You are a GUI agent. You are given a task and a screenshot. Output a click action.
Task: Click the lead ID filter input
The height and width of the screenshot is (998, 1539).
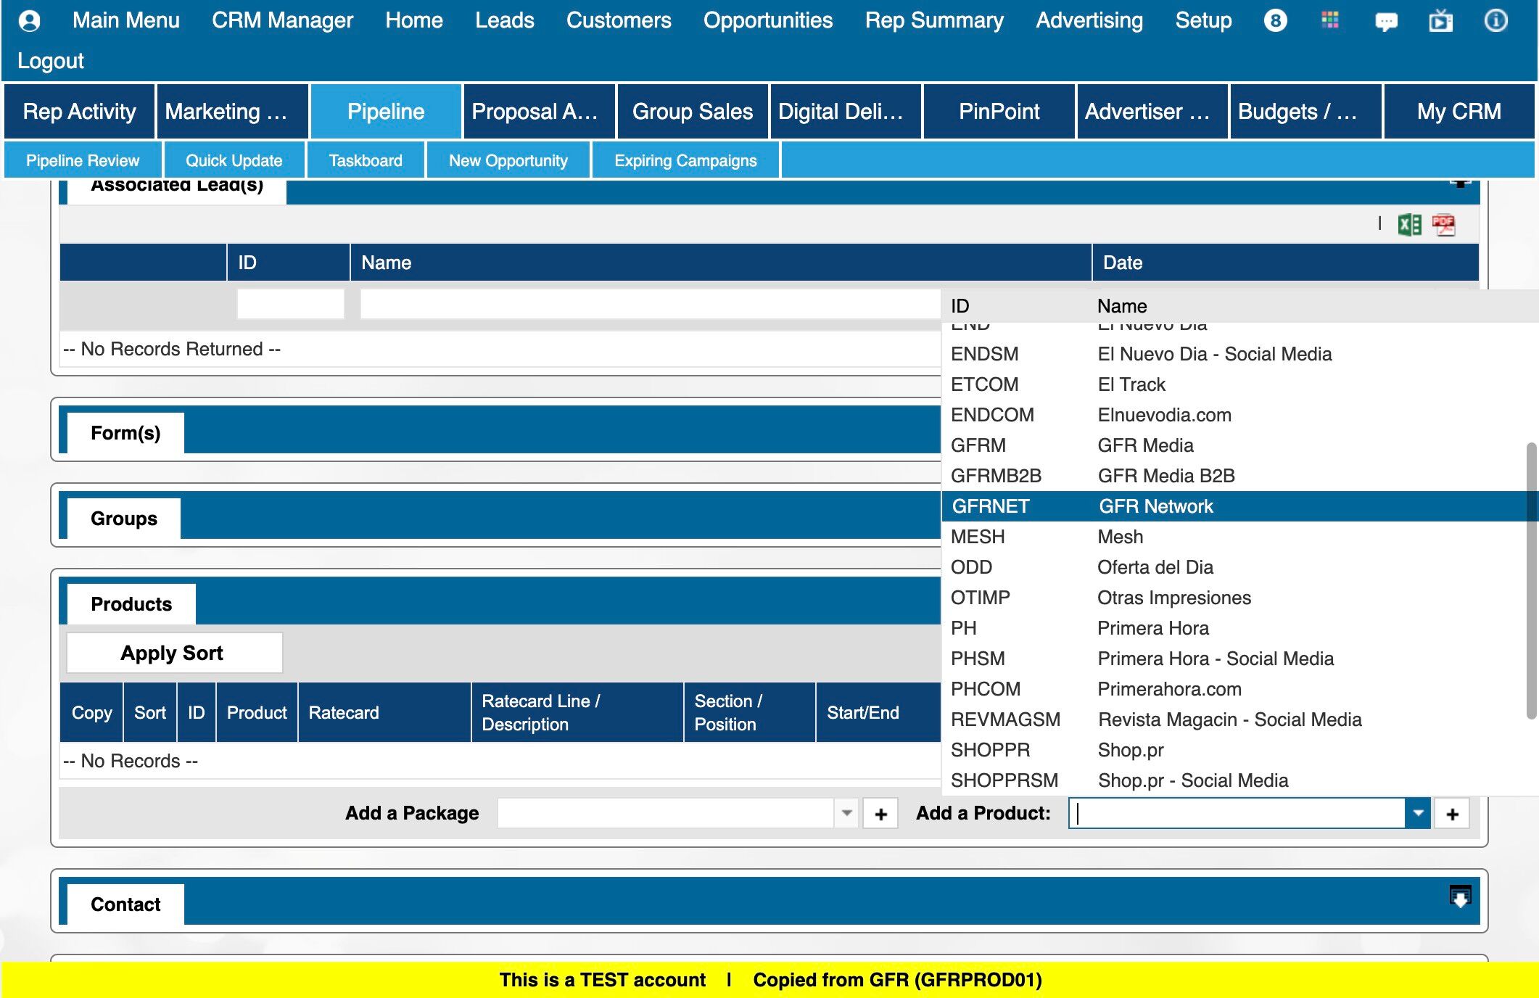290,304
